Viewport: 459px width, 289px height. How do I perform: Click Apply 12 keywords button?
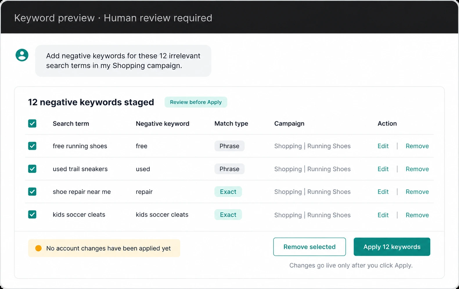[392, 247]
